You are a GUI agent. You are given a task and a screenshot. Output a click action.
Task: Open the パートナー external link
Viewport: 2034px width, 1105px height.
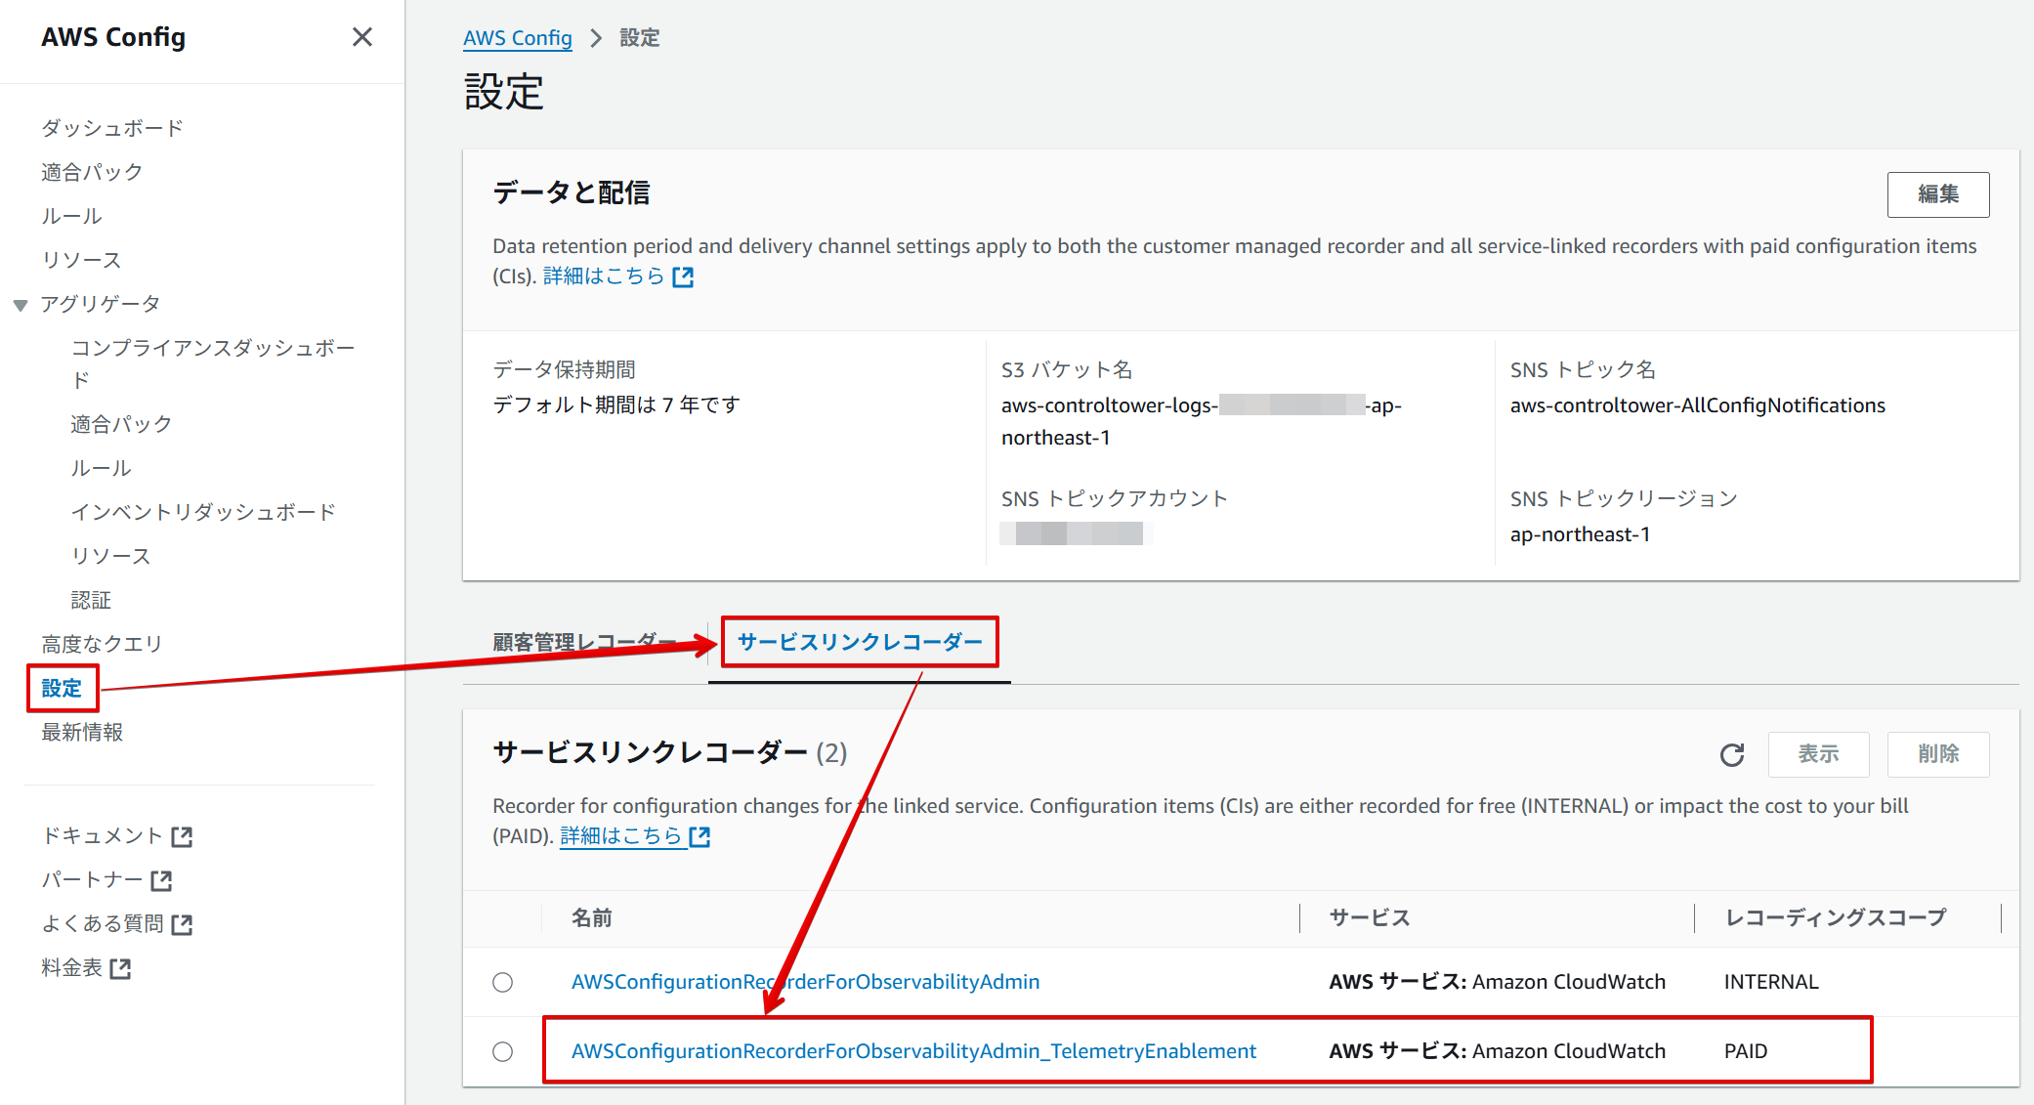(106, 880)
